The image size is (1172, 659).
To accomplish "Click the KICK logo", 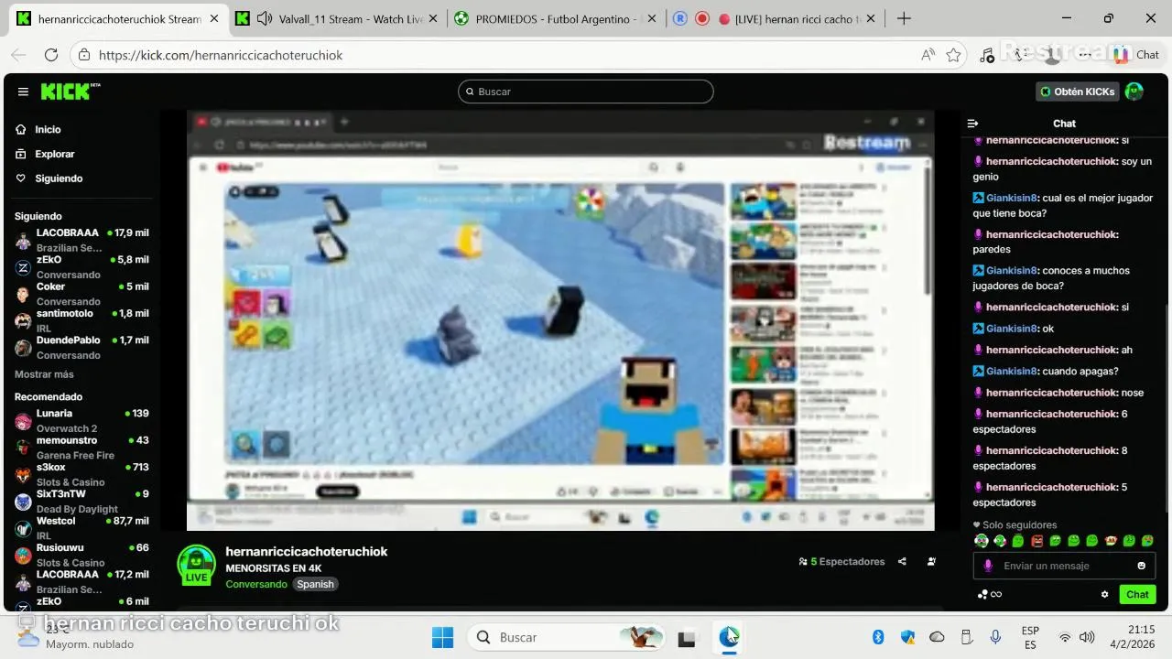I will click(x=70, y=92).
